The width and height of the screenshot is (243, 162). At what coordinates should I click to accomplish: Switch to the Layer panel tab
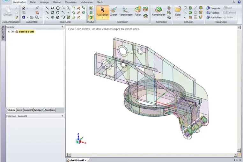coord(20,110)
